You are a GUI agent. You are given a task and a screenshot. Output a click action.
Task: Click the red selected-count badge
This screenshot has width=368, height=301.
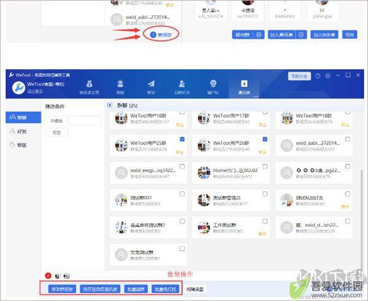tap(48, 276)
